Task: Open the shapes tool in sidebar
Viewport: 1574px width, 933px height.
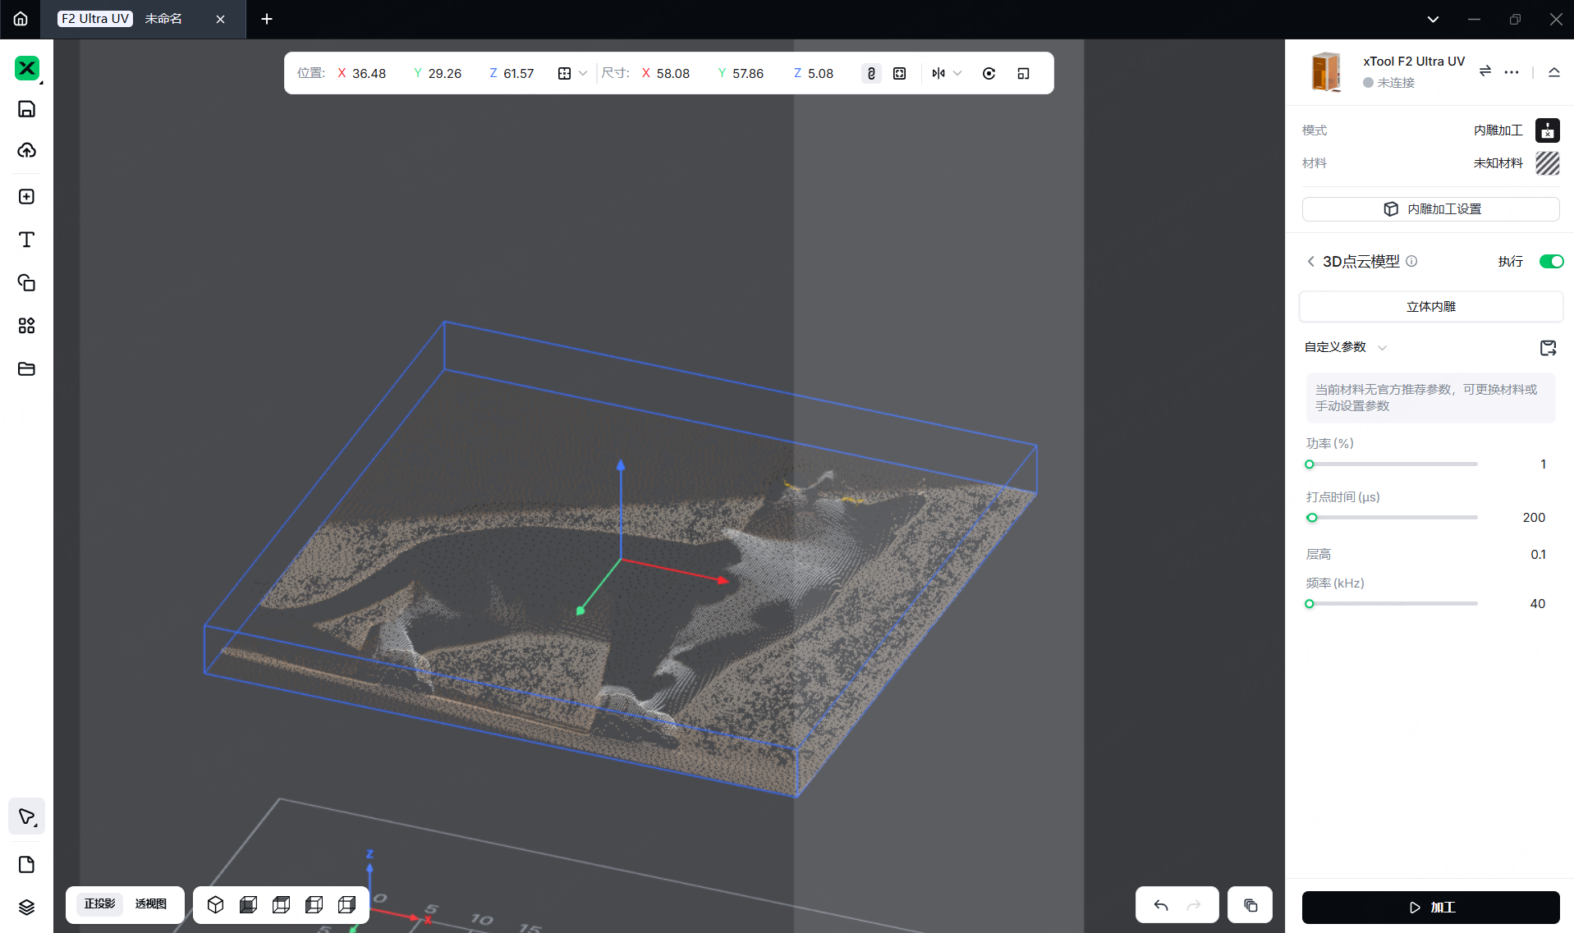Action: coord(26,283)
